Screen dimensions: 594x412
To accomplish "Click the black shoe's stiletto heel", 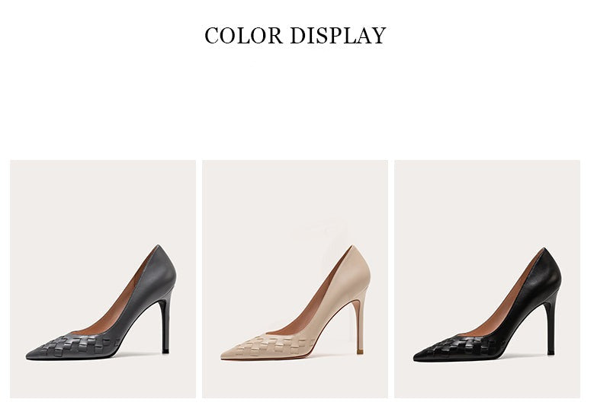I will click(x=551, y=326).
